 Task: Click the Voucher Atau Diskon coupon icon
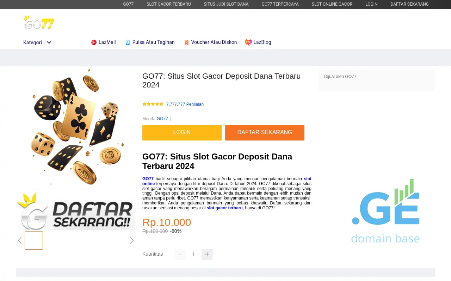tap(186, 42)
